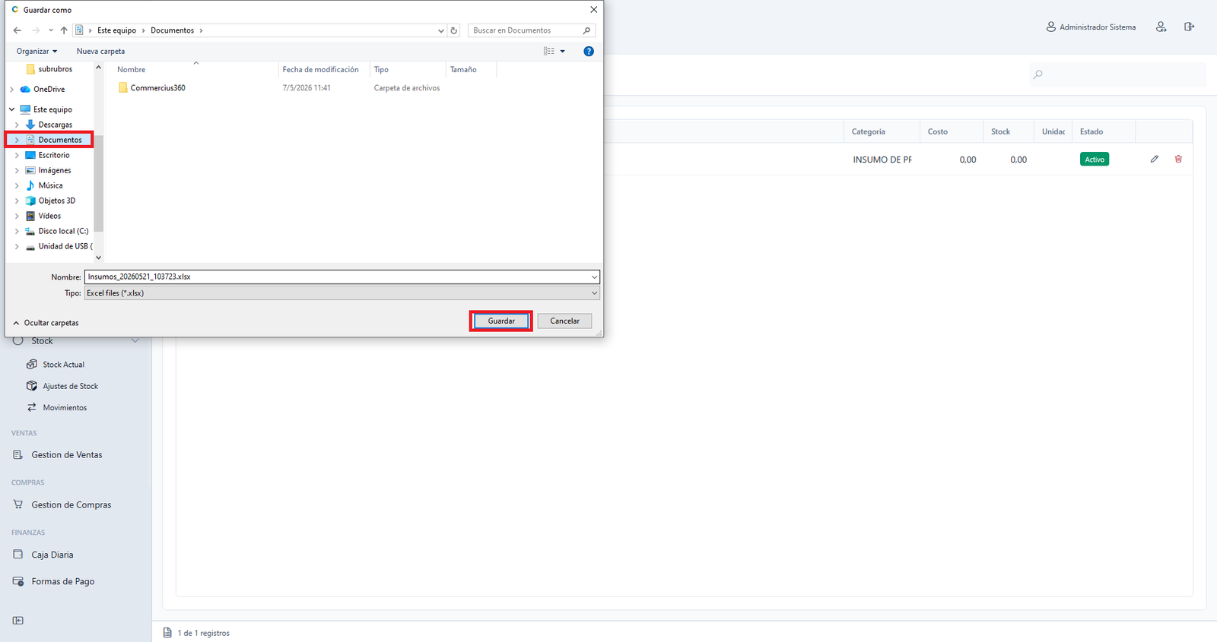Screen dimensions: 1217x642
Task: Sort by Categoria column header
Action: coord(869,131)
